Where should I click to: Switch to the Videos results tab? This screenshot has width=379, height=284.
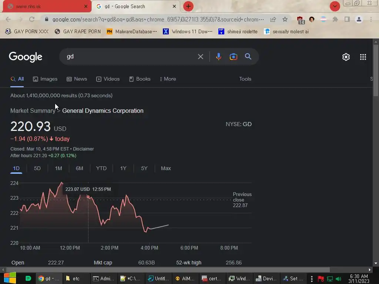(x=108, y=79)
